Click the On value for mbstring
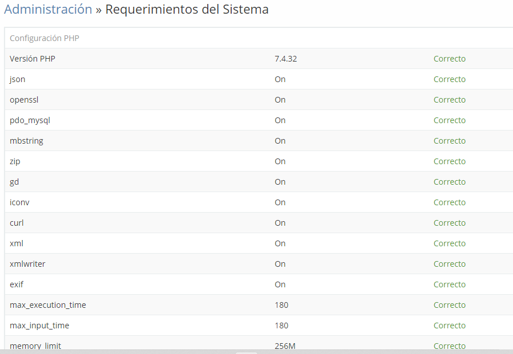Screen dimensions: 513x354 [x=280, y=141]
